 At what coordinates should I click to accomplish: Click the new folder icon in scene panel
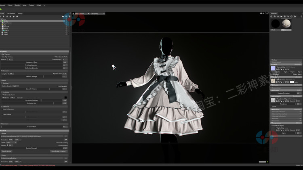click(x=63, y=17)
